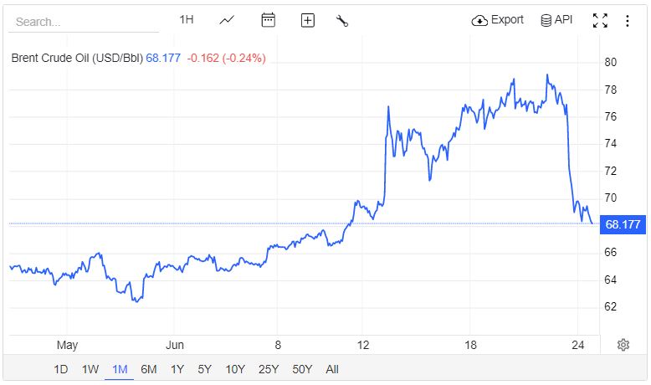Viewport: 651px width, 385px height.
Task: Open the chart type line icon
Action: [227, 20]
